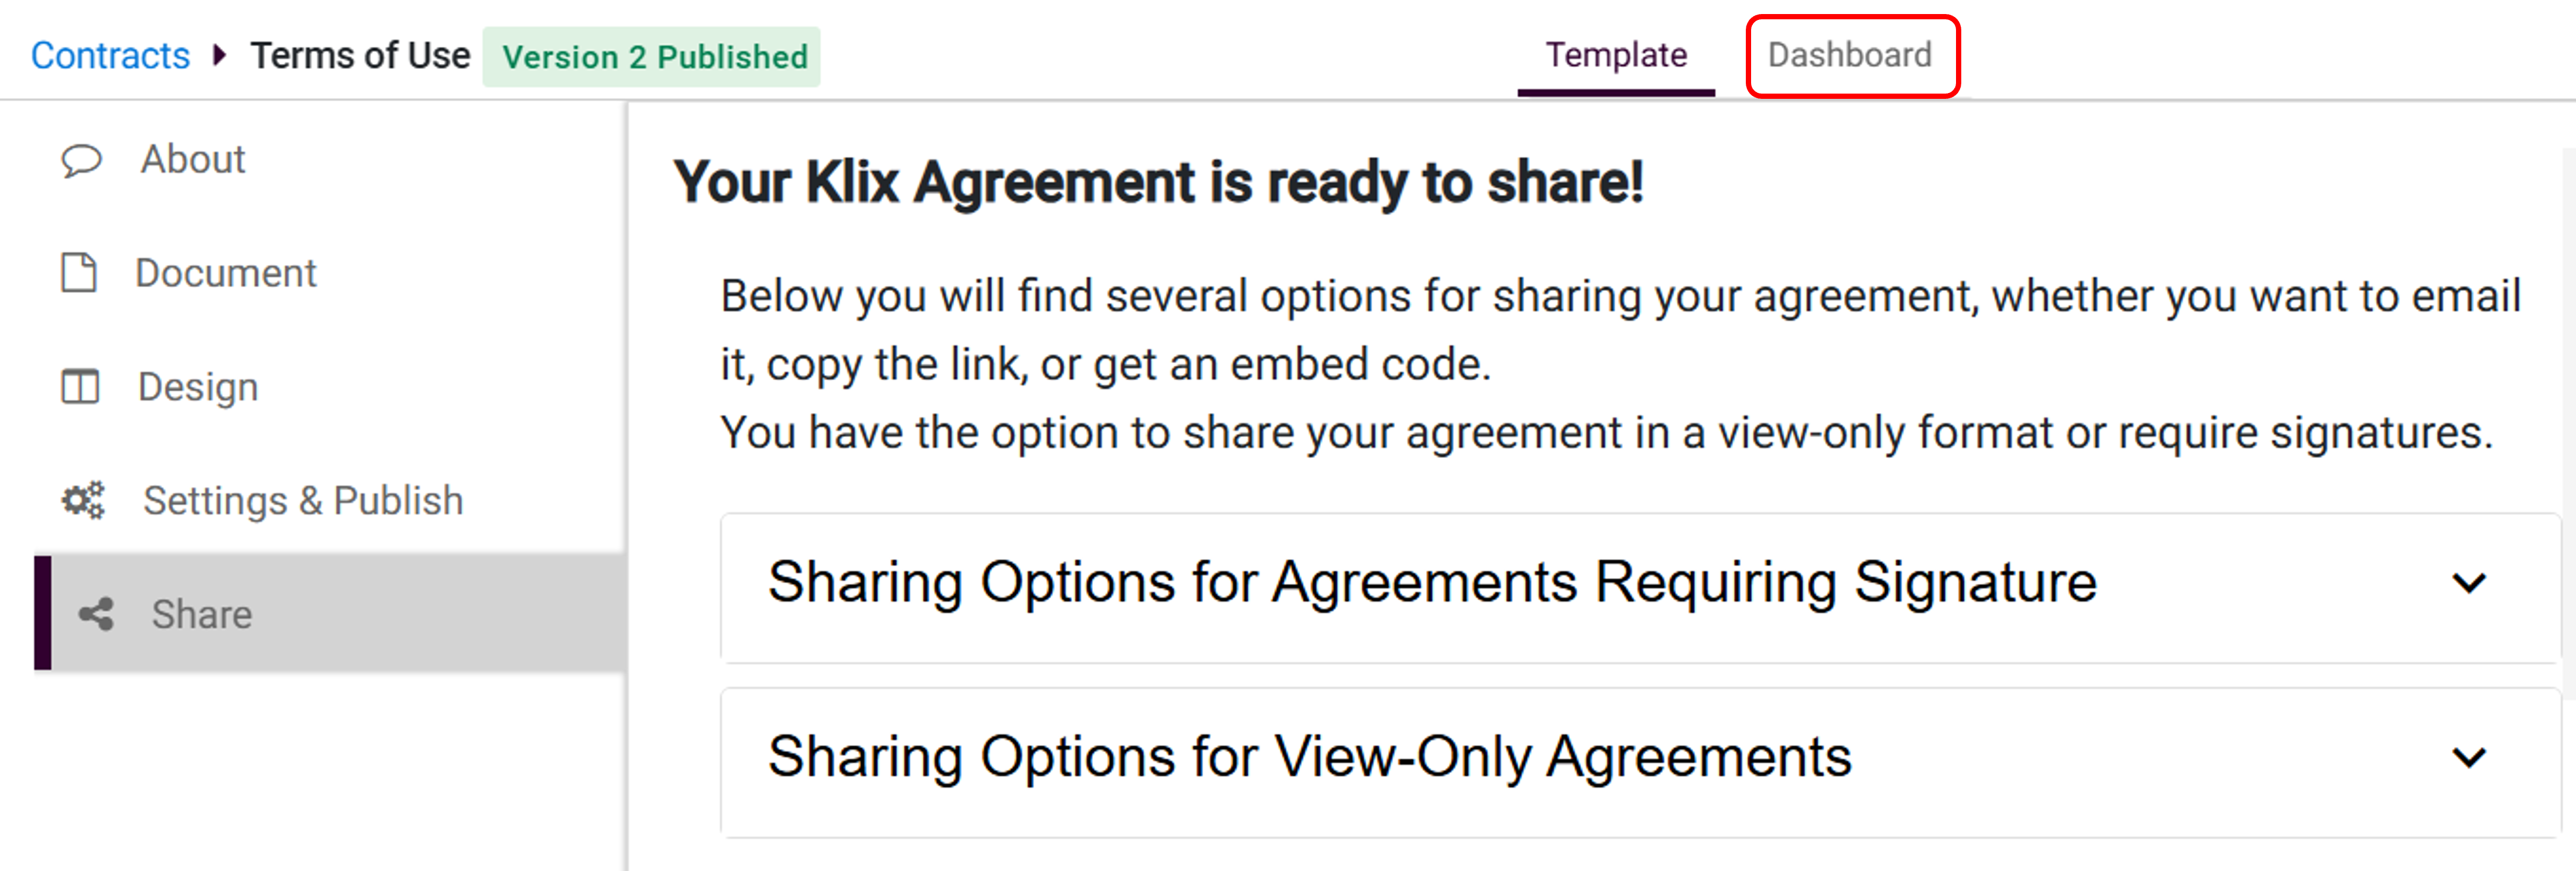
Task: Open the Sharing Options for View-Only Agreements panel
Action: [1309, 757]
